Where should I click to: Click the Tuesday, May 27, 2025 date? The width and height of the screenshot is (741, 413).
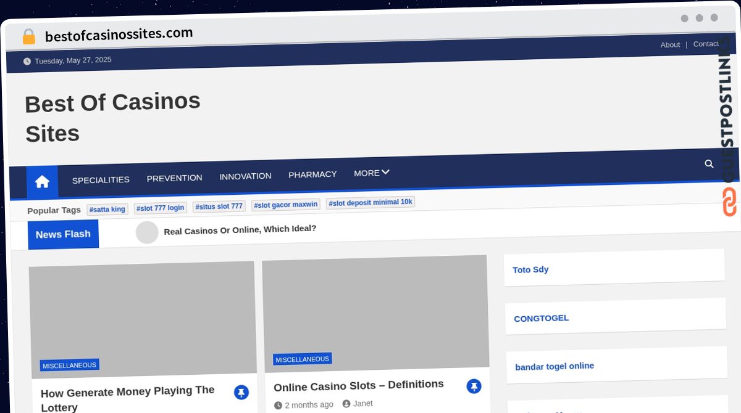pos(73,60)
